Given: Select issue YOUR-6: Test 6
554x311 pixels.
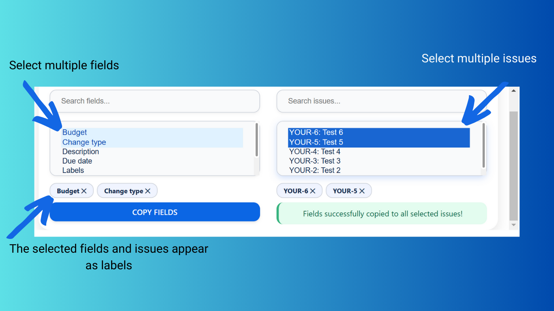Looking at the screenshot, I should (x=379, y=132).
